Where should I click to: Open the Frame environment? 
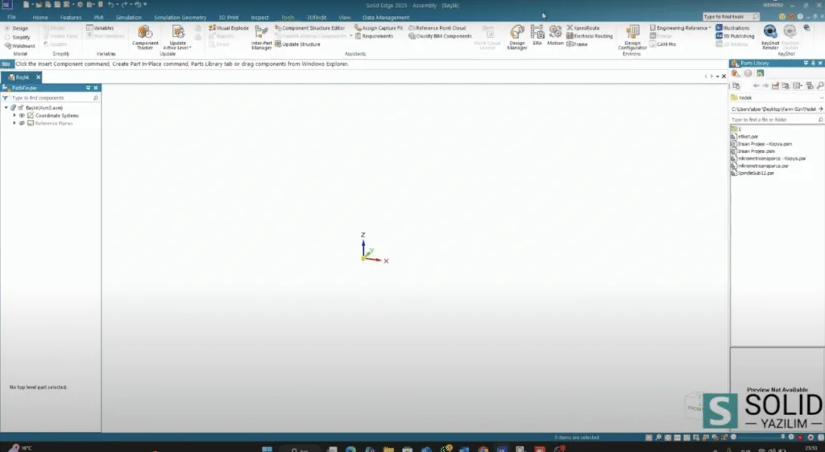tap(577, 44)
